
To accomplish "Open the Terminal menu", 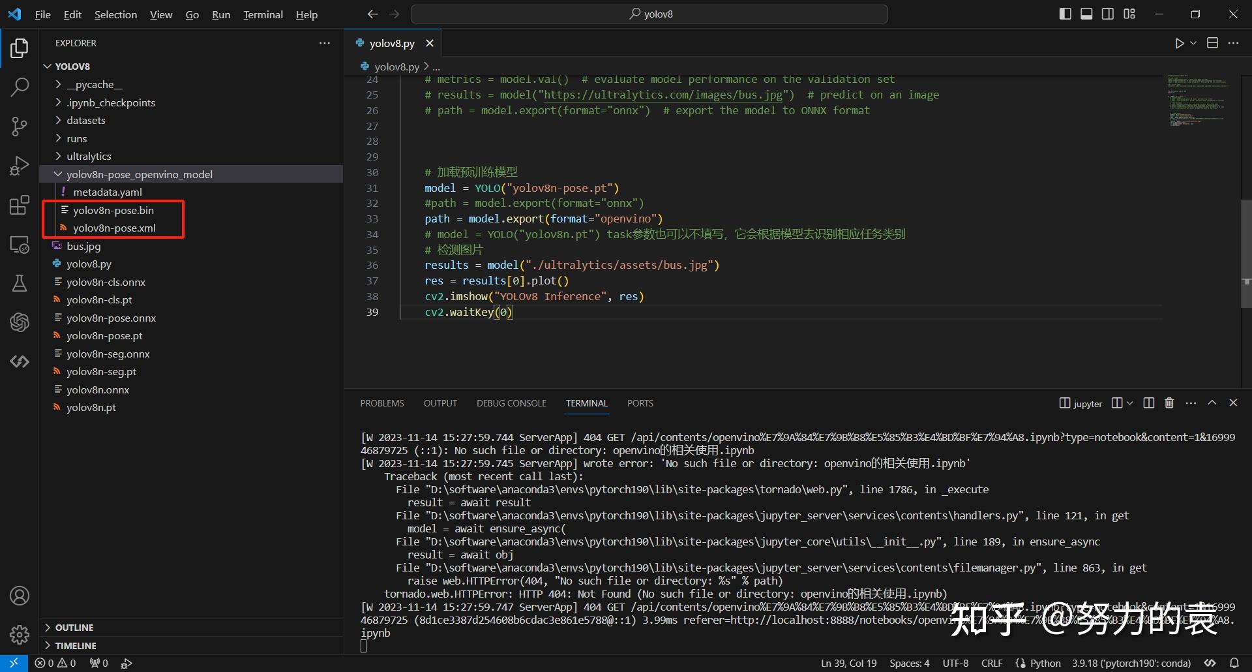I will click(263, 14).
